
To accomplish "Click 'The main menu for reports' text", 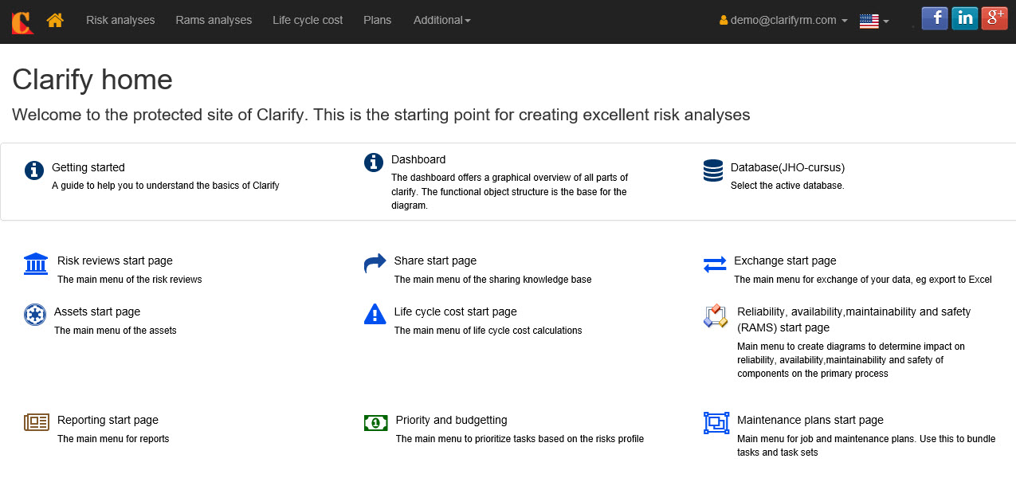I will coord(113,439).
